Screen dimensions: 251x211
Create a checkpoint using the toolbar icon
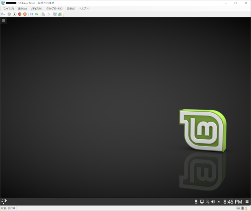(x=43, y=14)
